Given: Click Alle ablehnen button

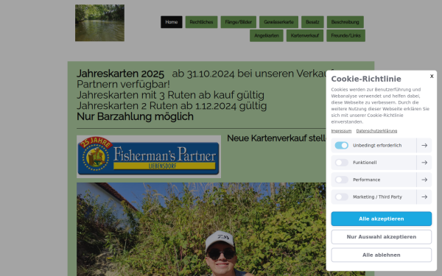Looking at the screenshot, I should click(x=381, y=255).
